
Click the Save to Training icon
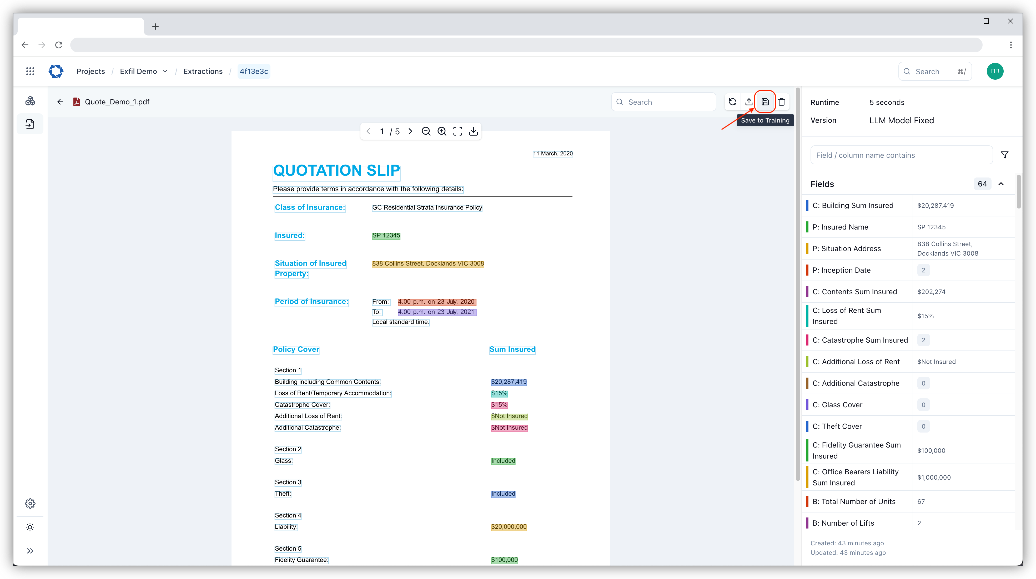point(765,102)
